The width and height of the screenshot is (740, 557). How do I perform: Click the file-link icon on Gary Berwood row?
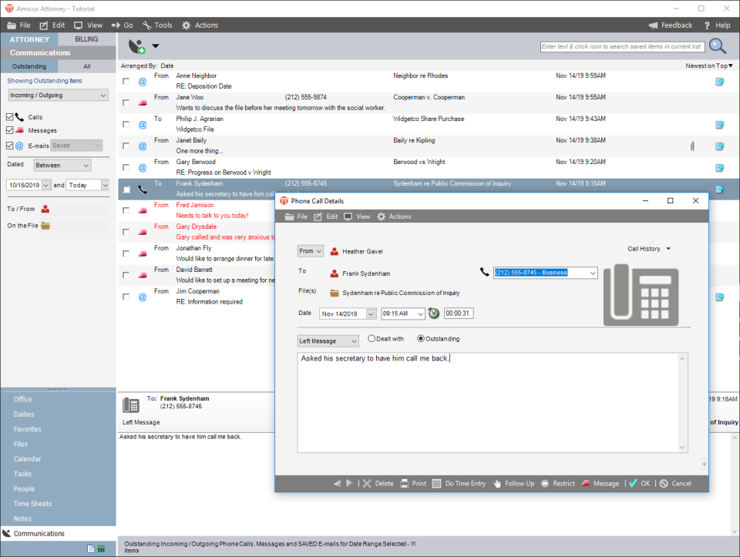coord(719,168)
